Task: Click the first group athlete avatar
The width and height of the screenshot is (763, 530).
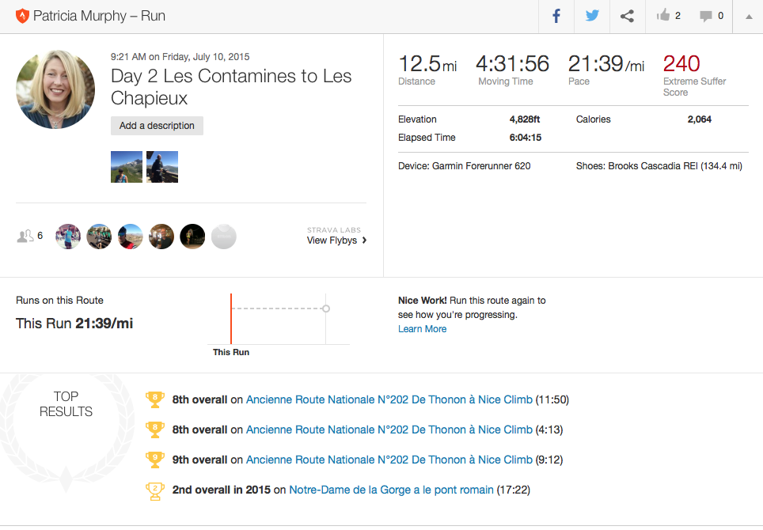Action: (68, 237)
